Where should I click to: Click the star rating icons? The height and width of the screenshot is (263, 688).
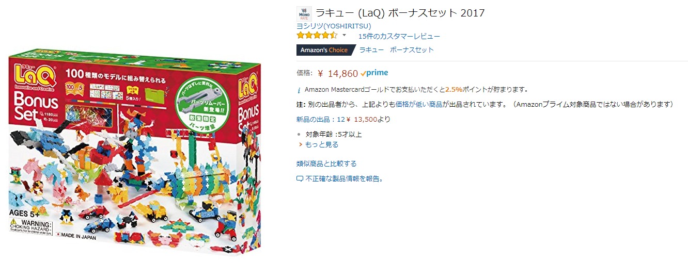click(317, 36)
